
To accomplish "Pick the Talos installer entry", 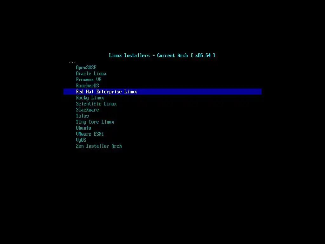I will 82,116.
